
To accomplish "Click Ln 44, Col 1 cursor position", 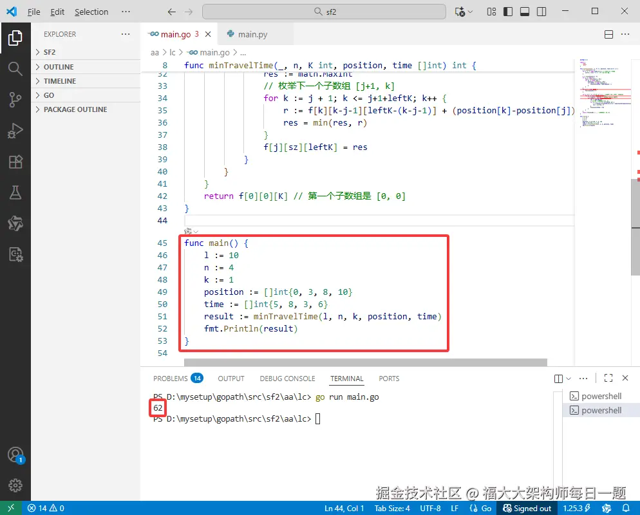I will (x=344, y=508).
